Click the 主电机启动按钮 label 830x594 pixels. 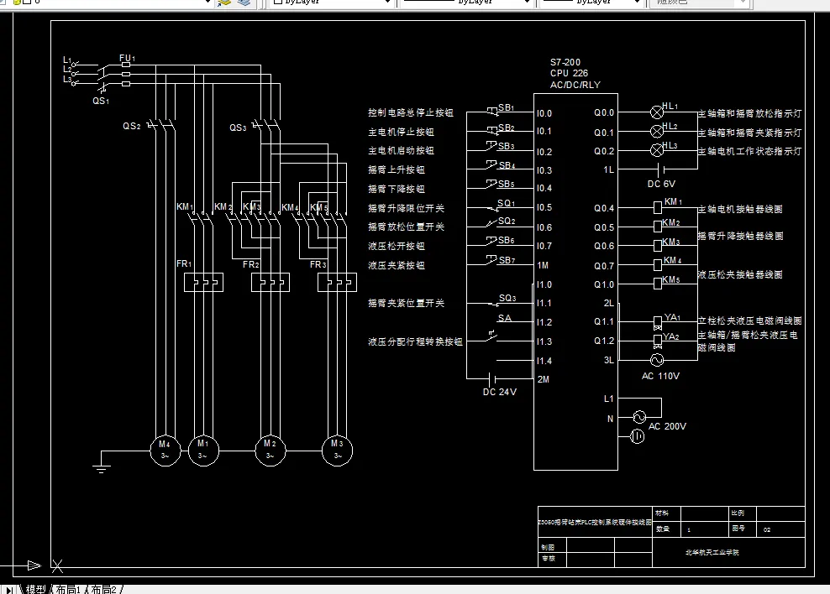[x=402, y=151]
